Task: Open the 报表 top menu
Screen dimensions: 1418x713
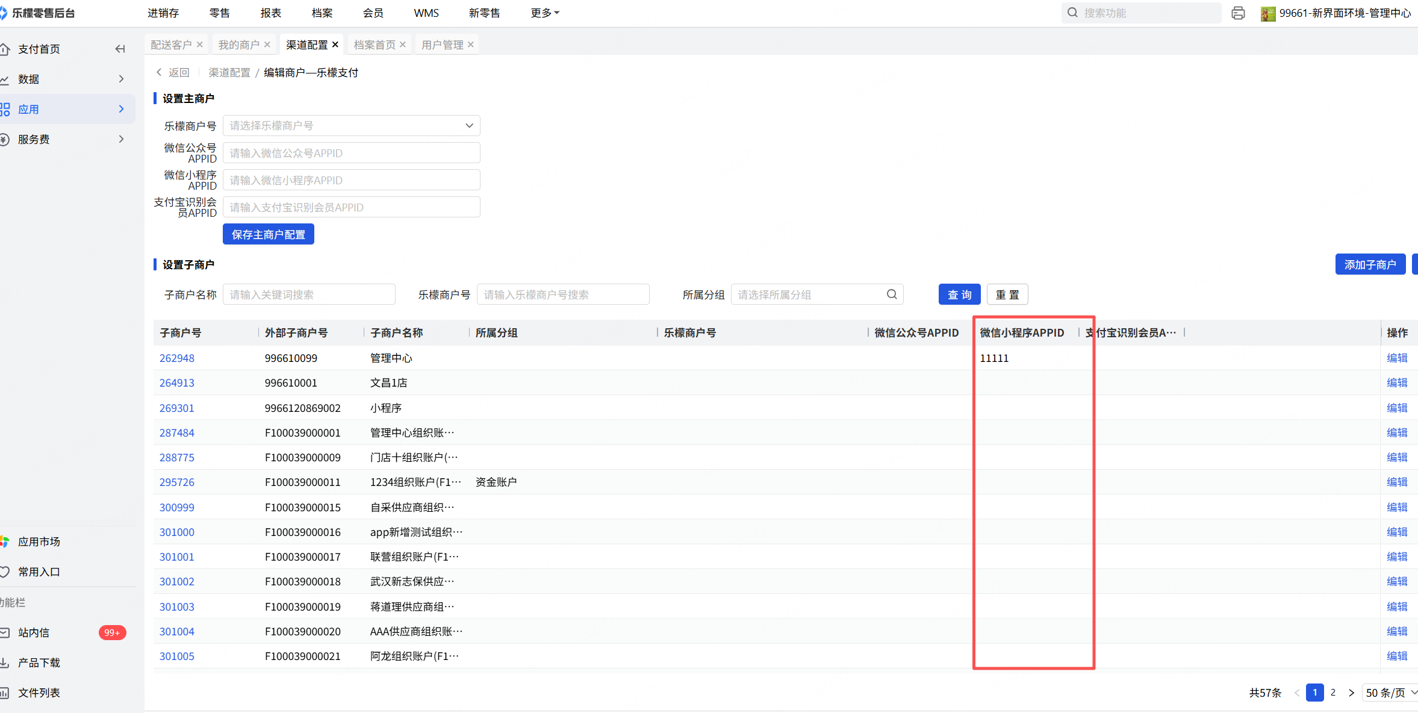Action: click(270, 13)
